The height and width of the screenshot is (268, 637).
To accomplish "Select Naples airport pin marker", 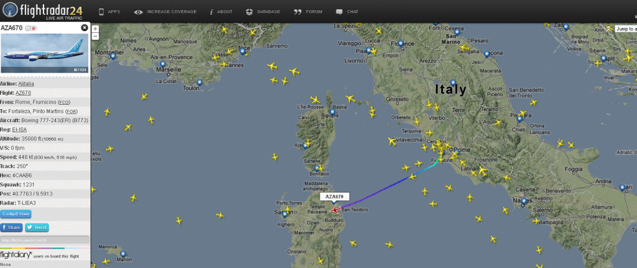I will click(524, 201).
